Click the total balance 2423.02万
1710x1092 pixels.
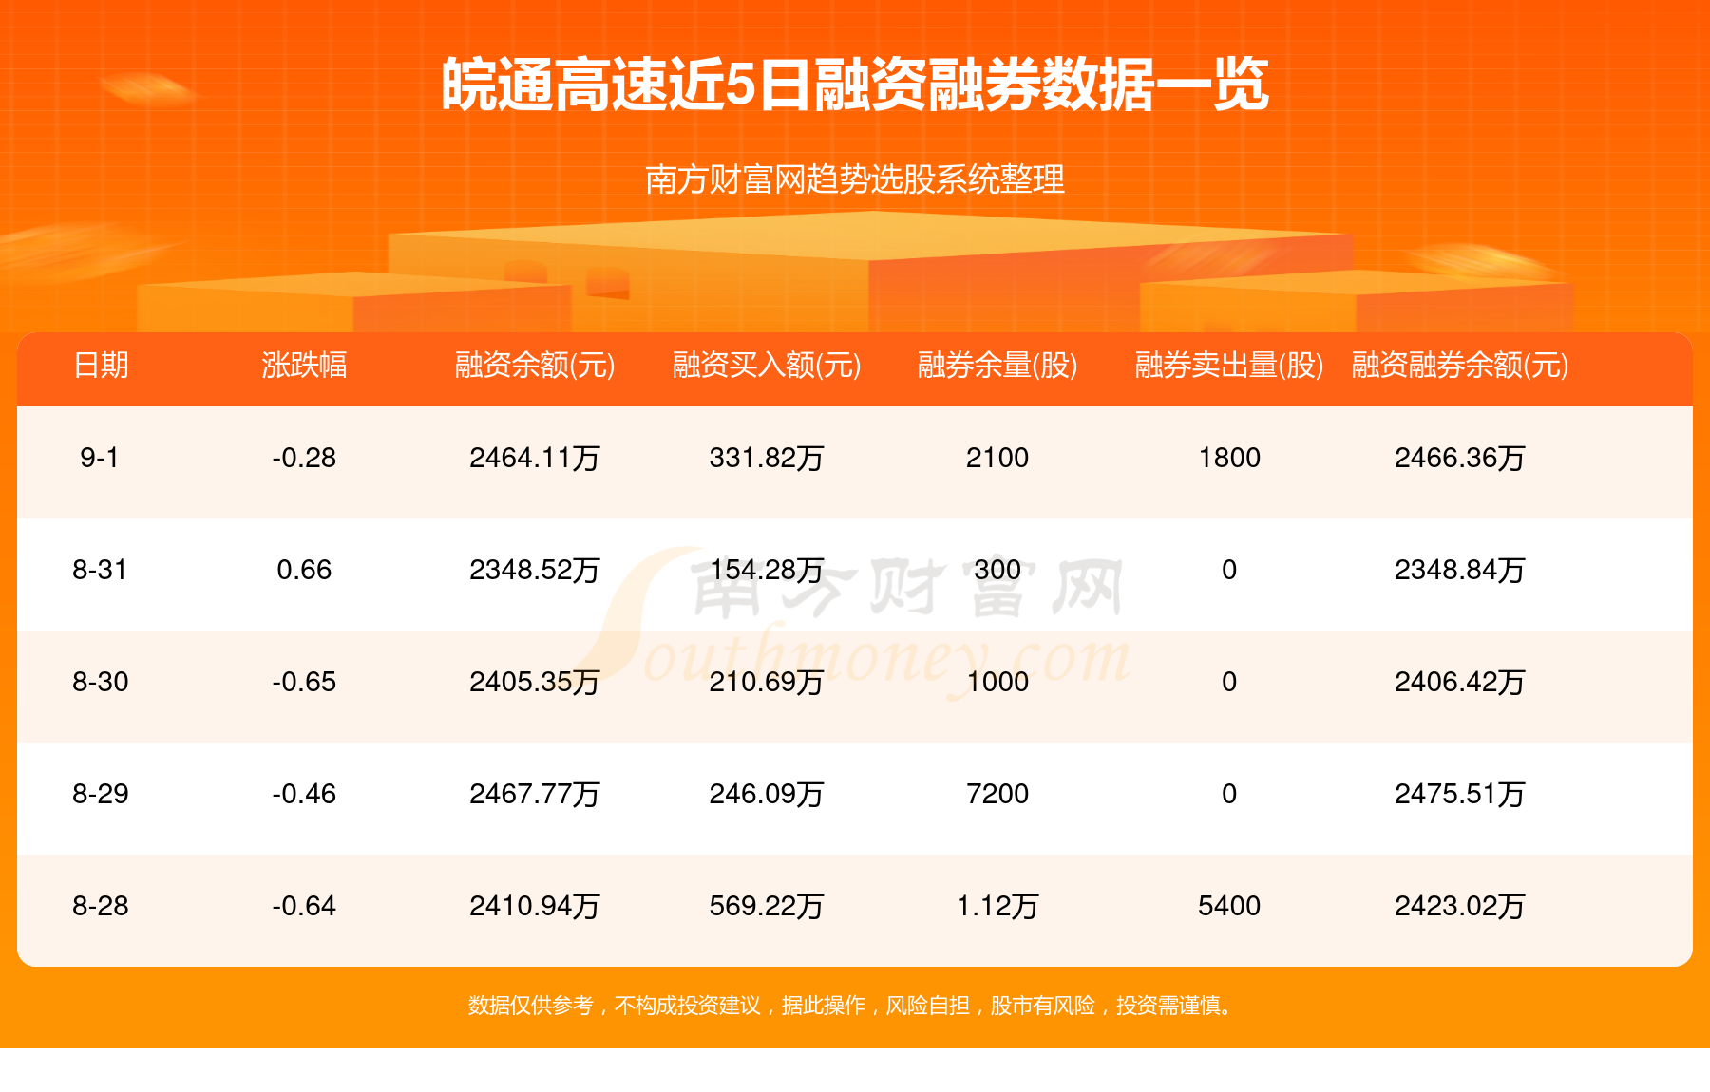pyautogui.click(x=1460, y=906)
